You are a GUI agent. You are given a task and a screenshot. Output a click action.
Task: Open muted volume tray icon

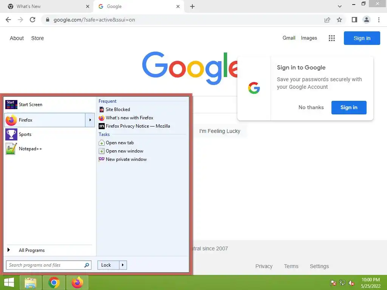[351, 283]
